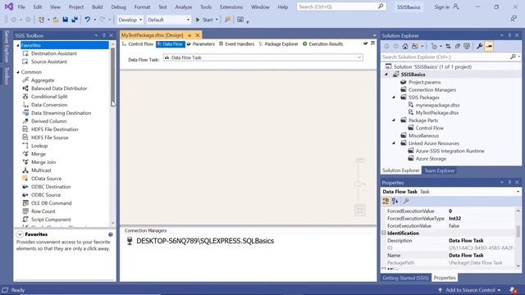Click the Search Solution Explorer field
Screen dimensions: 525x295
445,57
